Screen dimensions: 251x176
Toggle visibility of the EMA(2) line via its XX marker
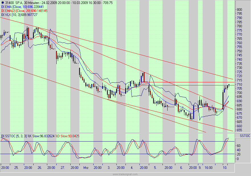(x=3, y=10)
